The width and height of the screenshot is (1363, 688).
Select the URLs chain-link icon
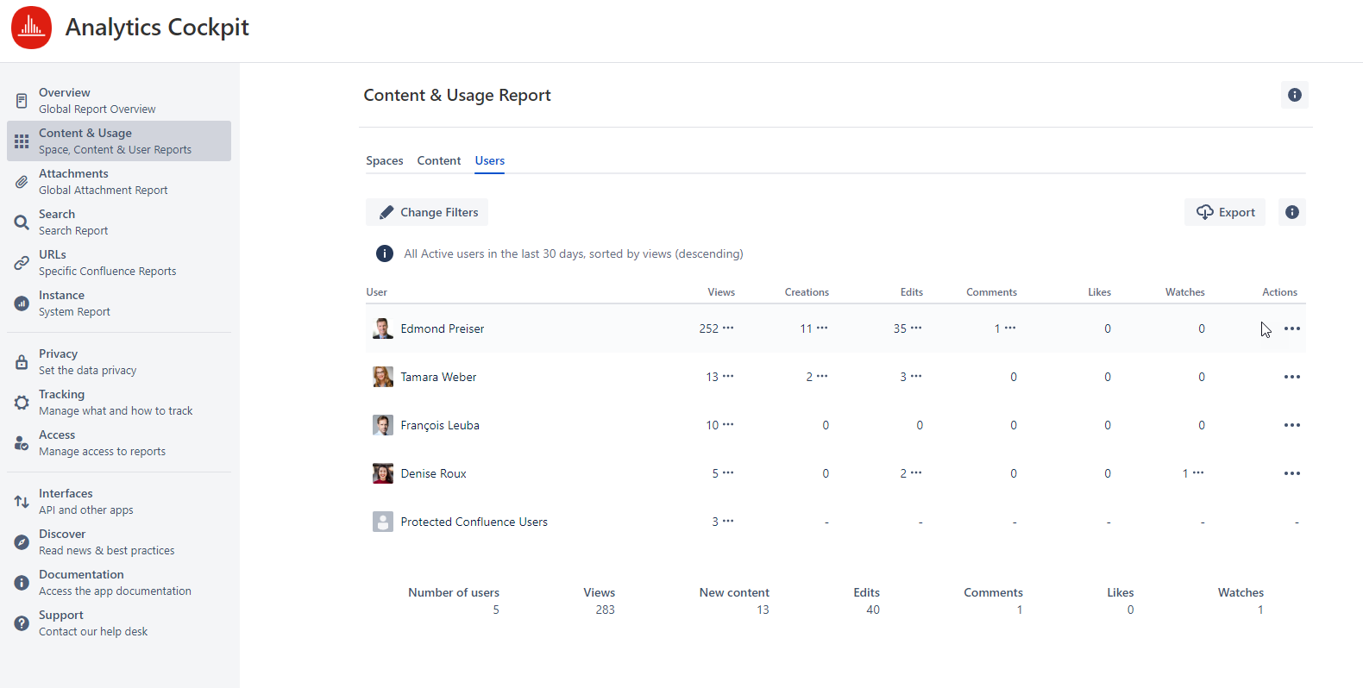pyautogui.click(x=22, y=263)
